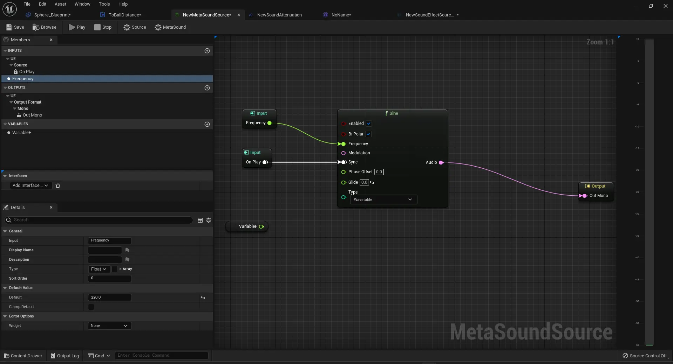Toggle the Bi Polar checkbox
Image resolution: width=673 pixels, height=364 pixels.
(x=368, y=134)
